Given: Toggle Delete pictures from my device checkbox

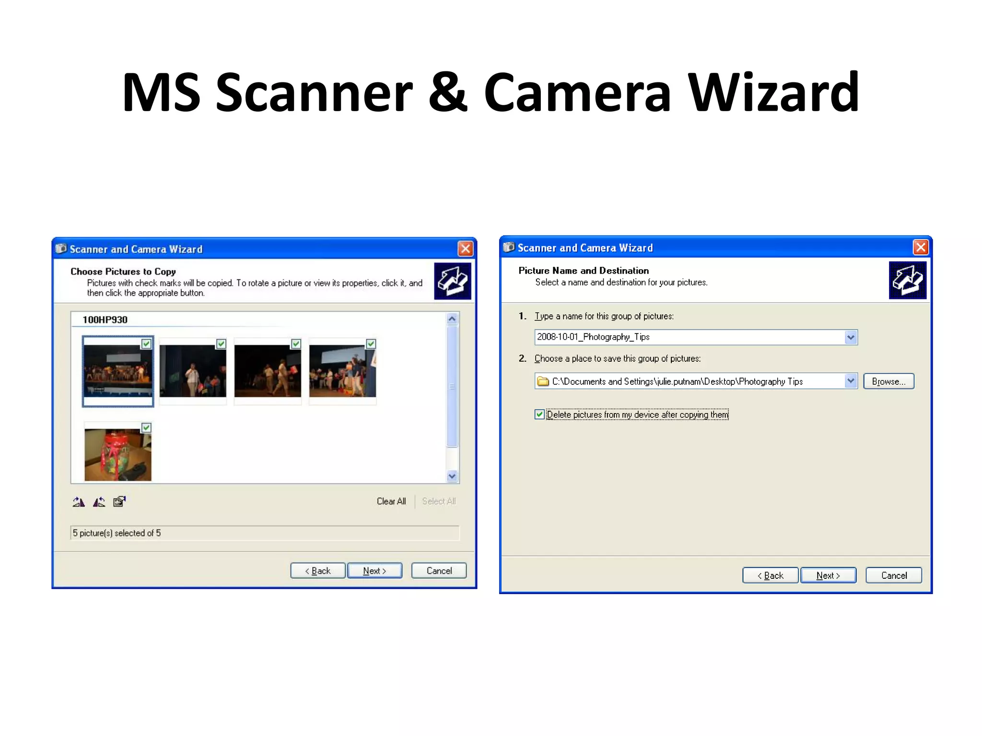Looking at the screenshot, I should [540, 414].
